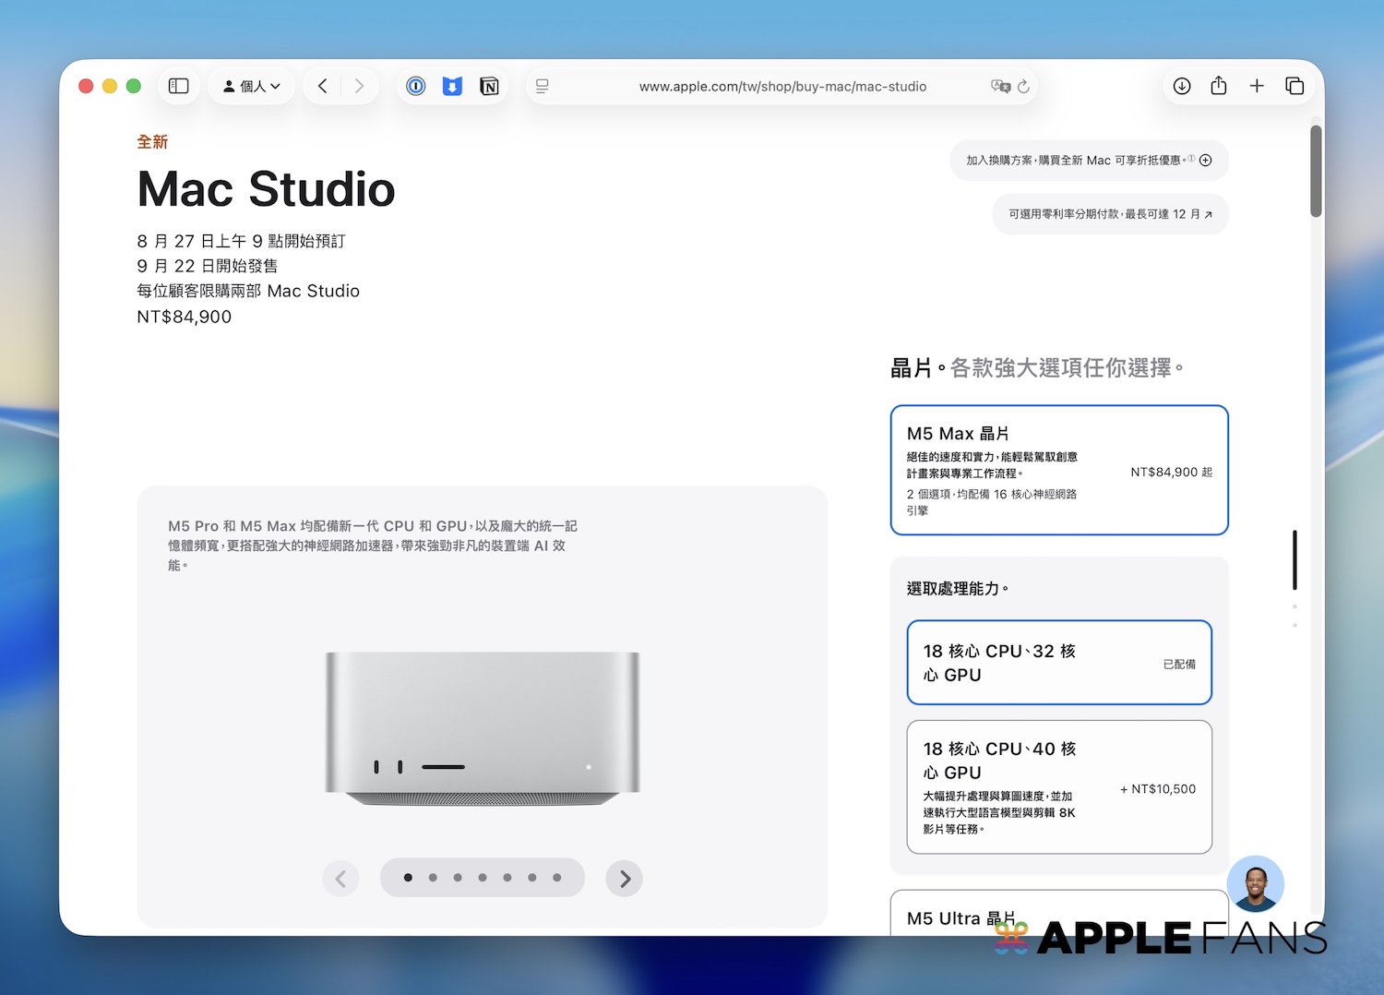Show the previous gallery image
The image size is (1384, 995).
[x=340, y=879]
